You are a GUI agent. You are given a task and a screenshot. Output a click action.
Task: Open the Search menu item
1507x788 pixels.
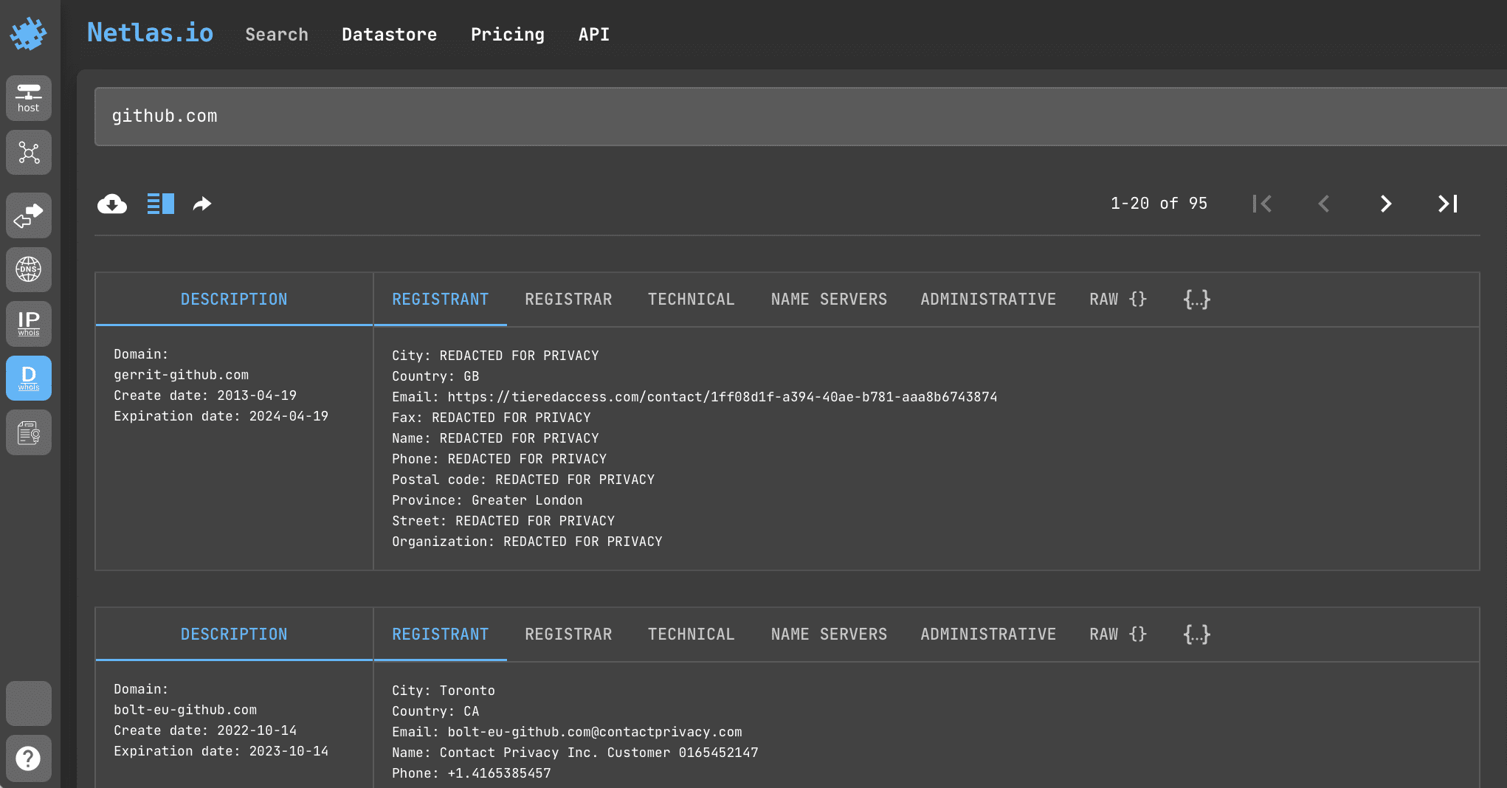coord(277,35)
